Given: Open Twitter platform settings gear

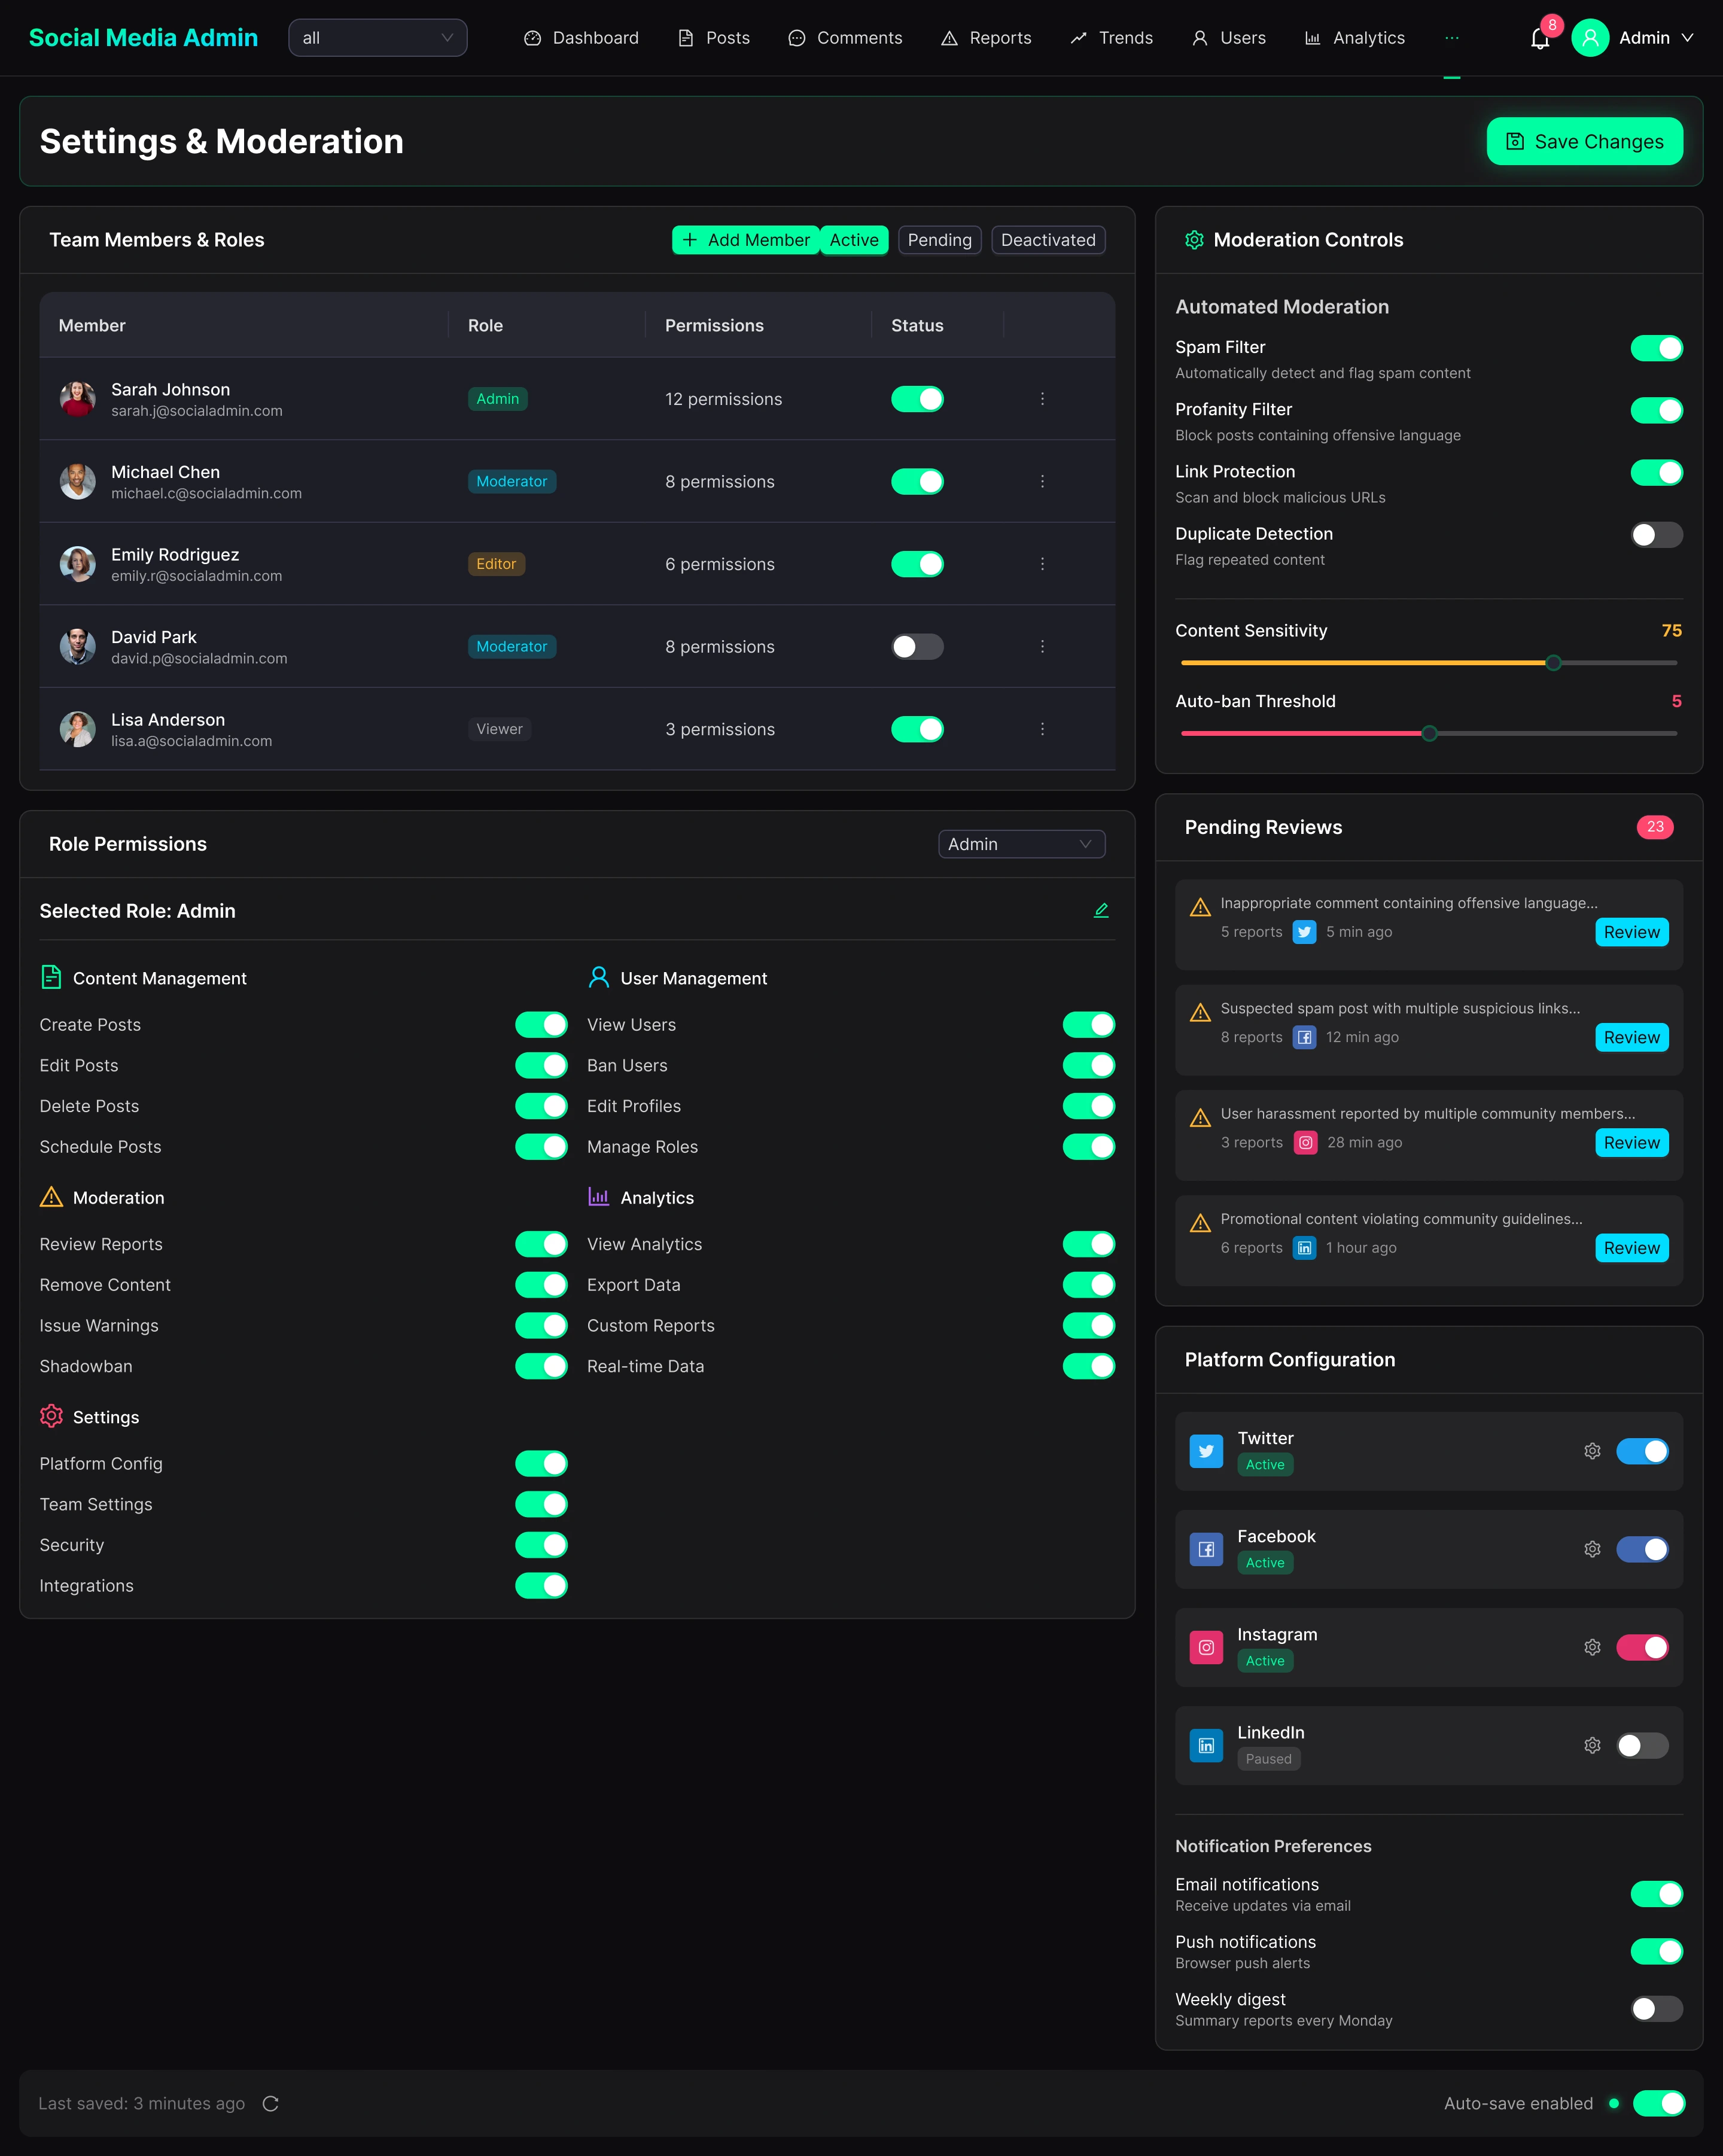Looking at the screenshot, I should (x=1592, y=1451).
